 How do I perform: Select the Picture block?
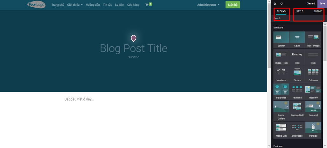tap(297, 74)
